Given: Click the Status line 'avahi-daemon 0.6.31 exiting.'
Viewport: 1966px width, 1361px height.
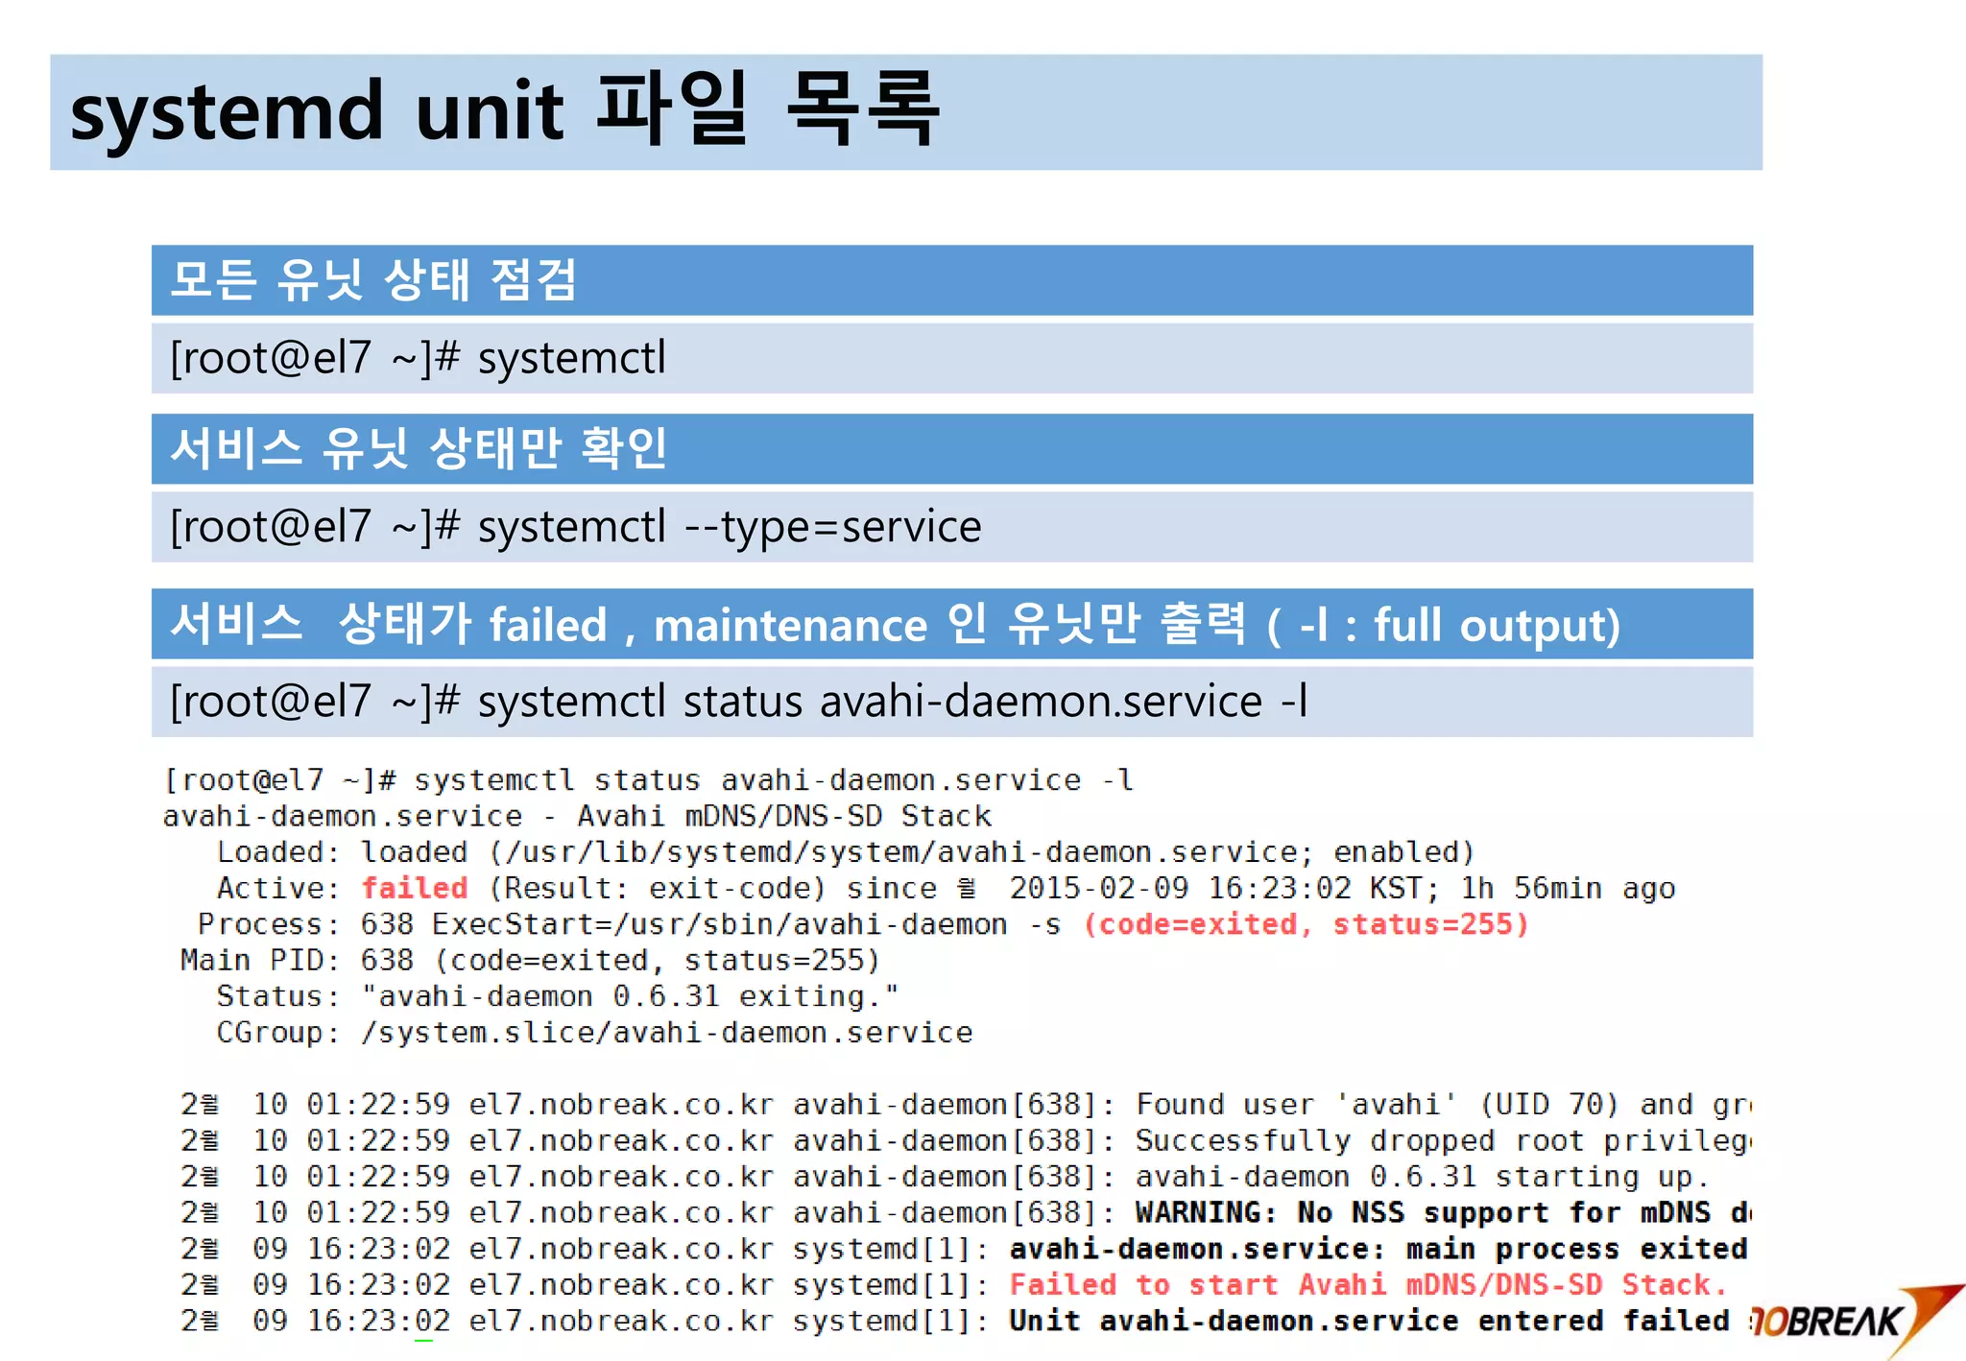Looking at the screenshot, I should click(x=558, y=996).
